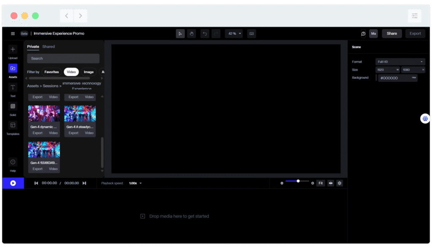Click the Fit button near the timeline
This screenshot has height=248, width=432.
[321, 183]
